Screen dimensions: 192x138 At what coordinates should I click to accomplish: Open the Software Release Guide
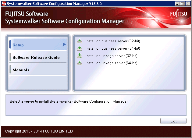click(x=36, y=58)
